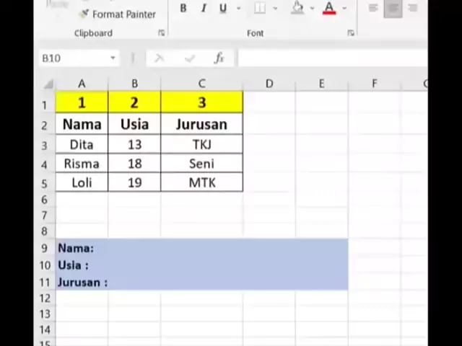Image resolution: width=462 pixels, height=346 pixels.
Task: Open Clipboard pane dialog launcher
Action: tap(161, 33)
